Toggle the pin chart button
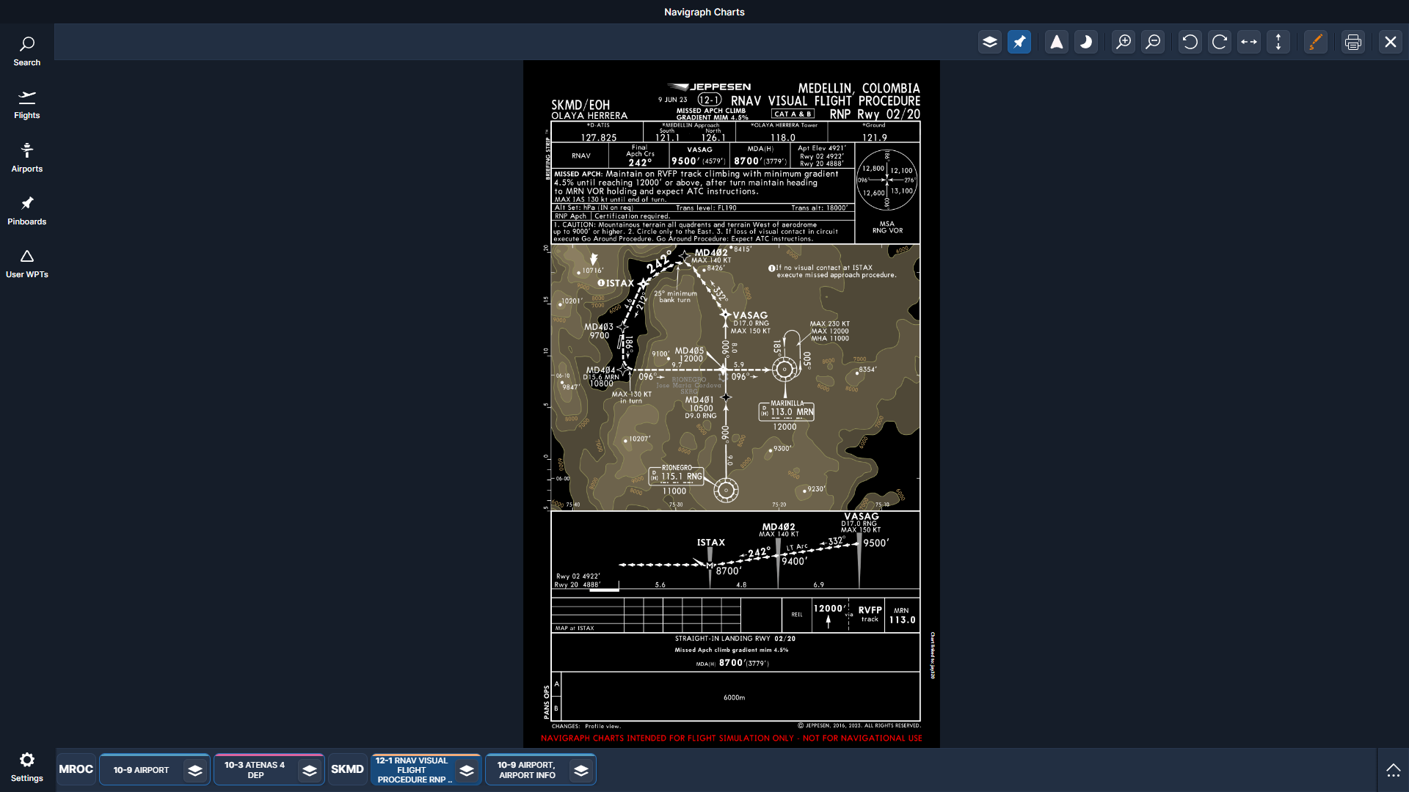The image size is (1409, 792). point(1019,42)
